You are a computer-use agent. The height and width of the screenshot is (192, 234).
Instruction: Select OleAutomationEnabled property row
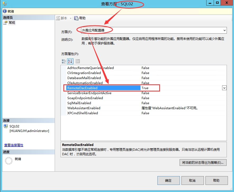coord(144,83)
